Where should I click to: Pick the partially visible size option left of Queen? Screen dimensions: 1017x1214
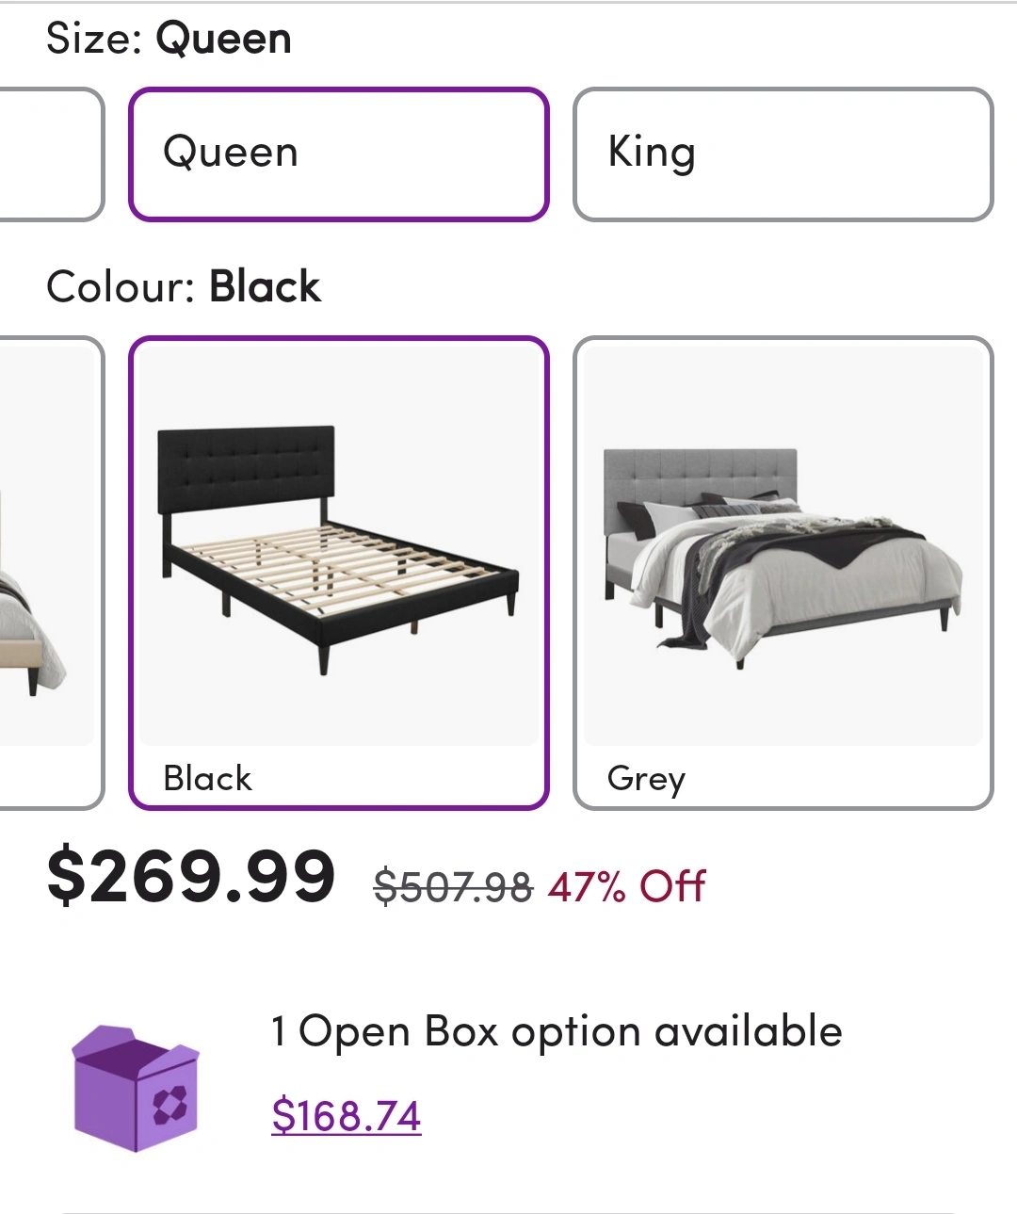click(51, 154)
